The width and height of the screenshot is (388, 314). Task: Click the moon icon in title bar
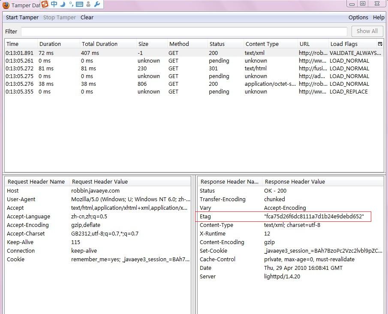click(x=63, y=5)
